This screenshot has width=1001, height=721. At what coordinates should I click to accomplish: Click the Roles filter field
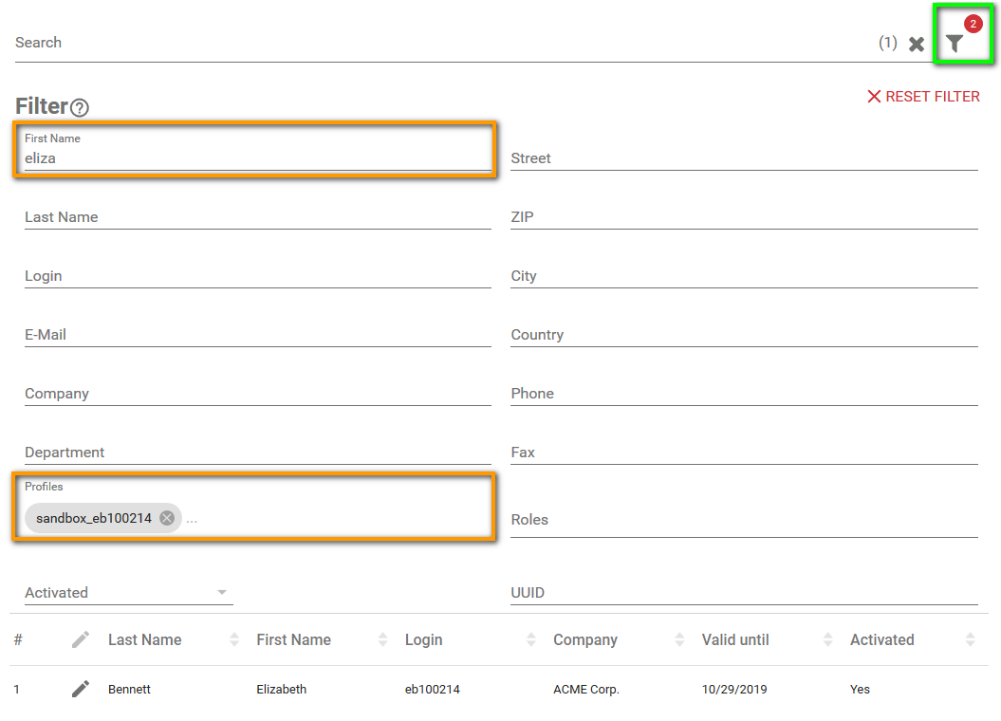click(744, 520)
